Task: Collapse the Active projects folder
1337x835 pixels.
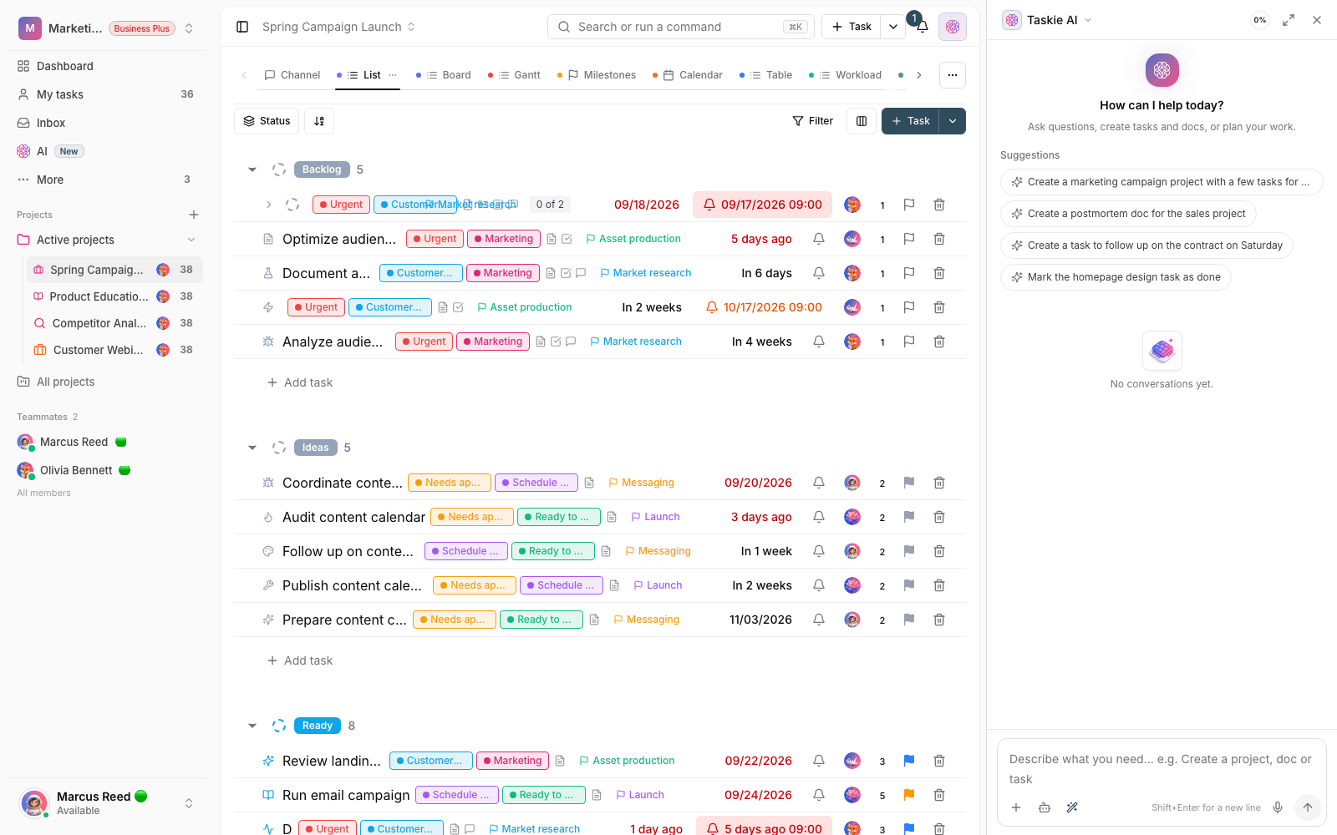Action: point(191,240)
